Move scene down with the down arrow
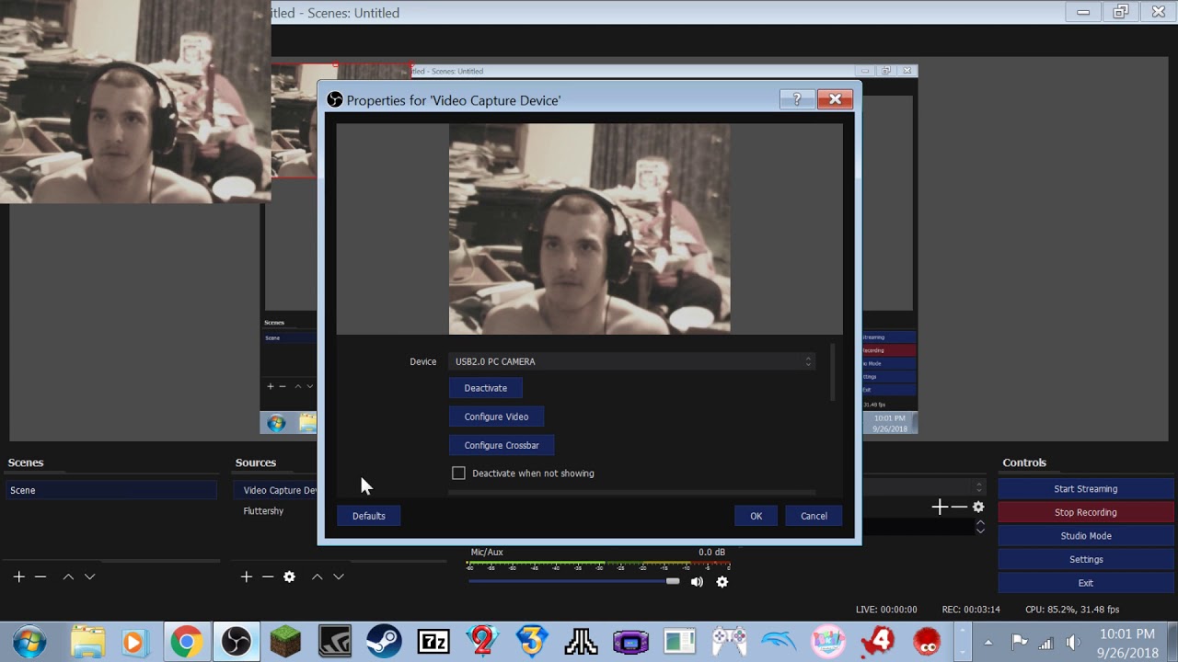 click(x=89, y=576)
